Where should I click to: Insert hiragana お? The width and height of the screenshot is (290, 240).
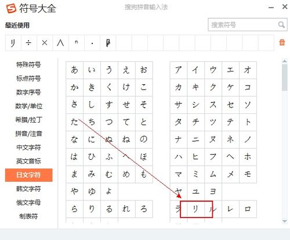point(144,70)
